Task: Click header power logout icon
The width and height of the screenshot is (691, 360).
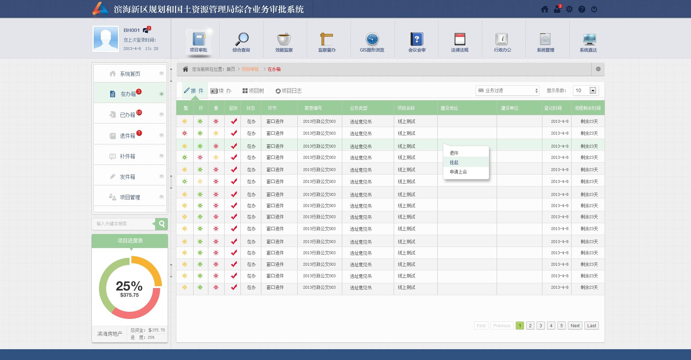Action: click(594, 9)
